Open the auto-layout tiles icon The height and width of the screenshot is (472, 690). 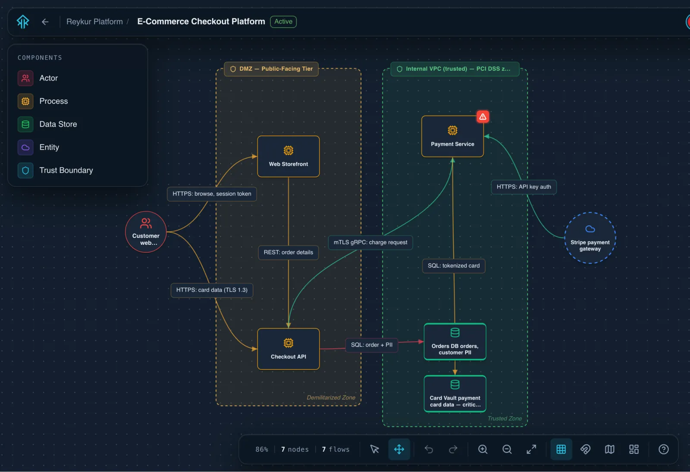(634, 449)
